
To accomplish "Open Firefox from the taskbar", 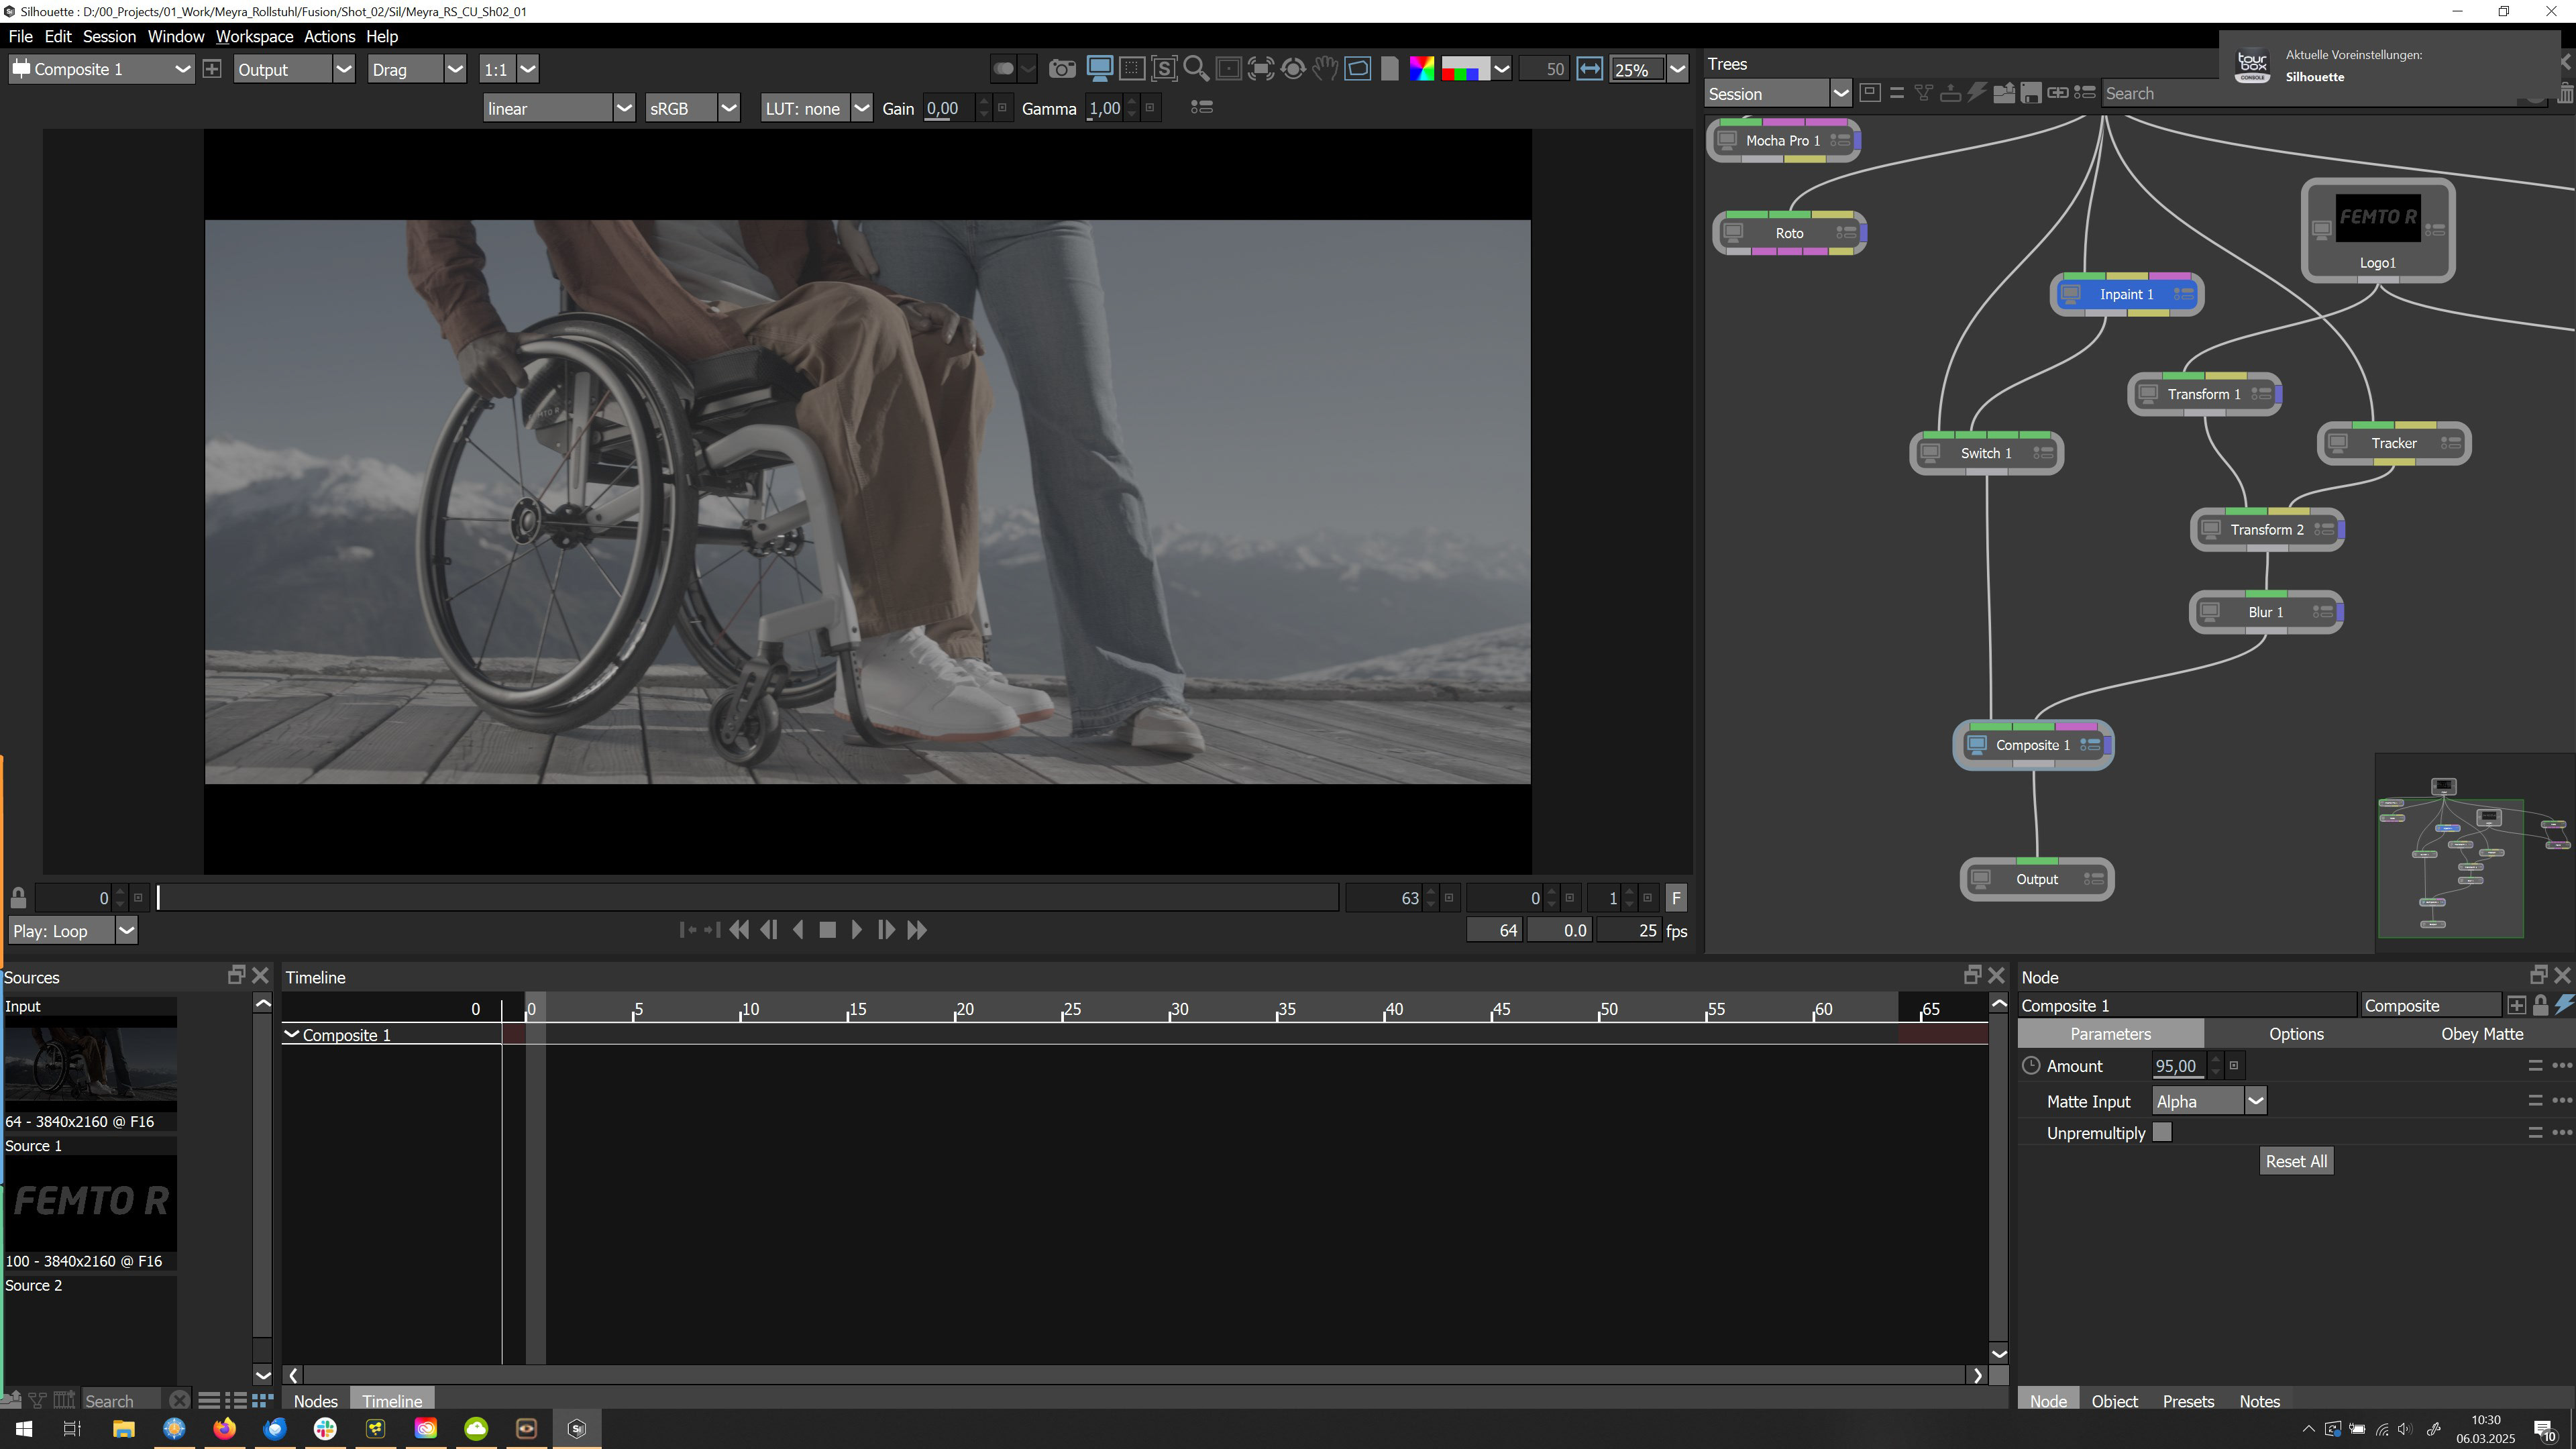I will click(224, 1428).
